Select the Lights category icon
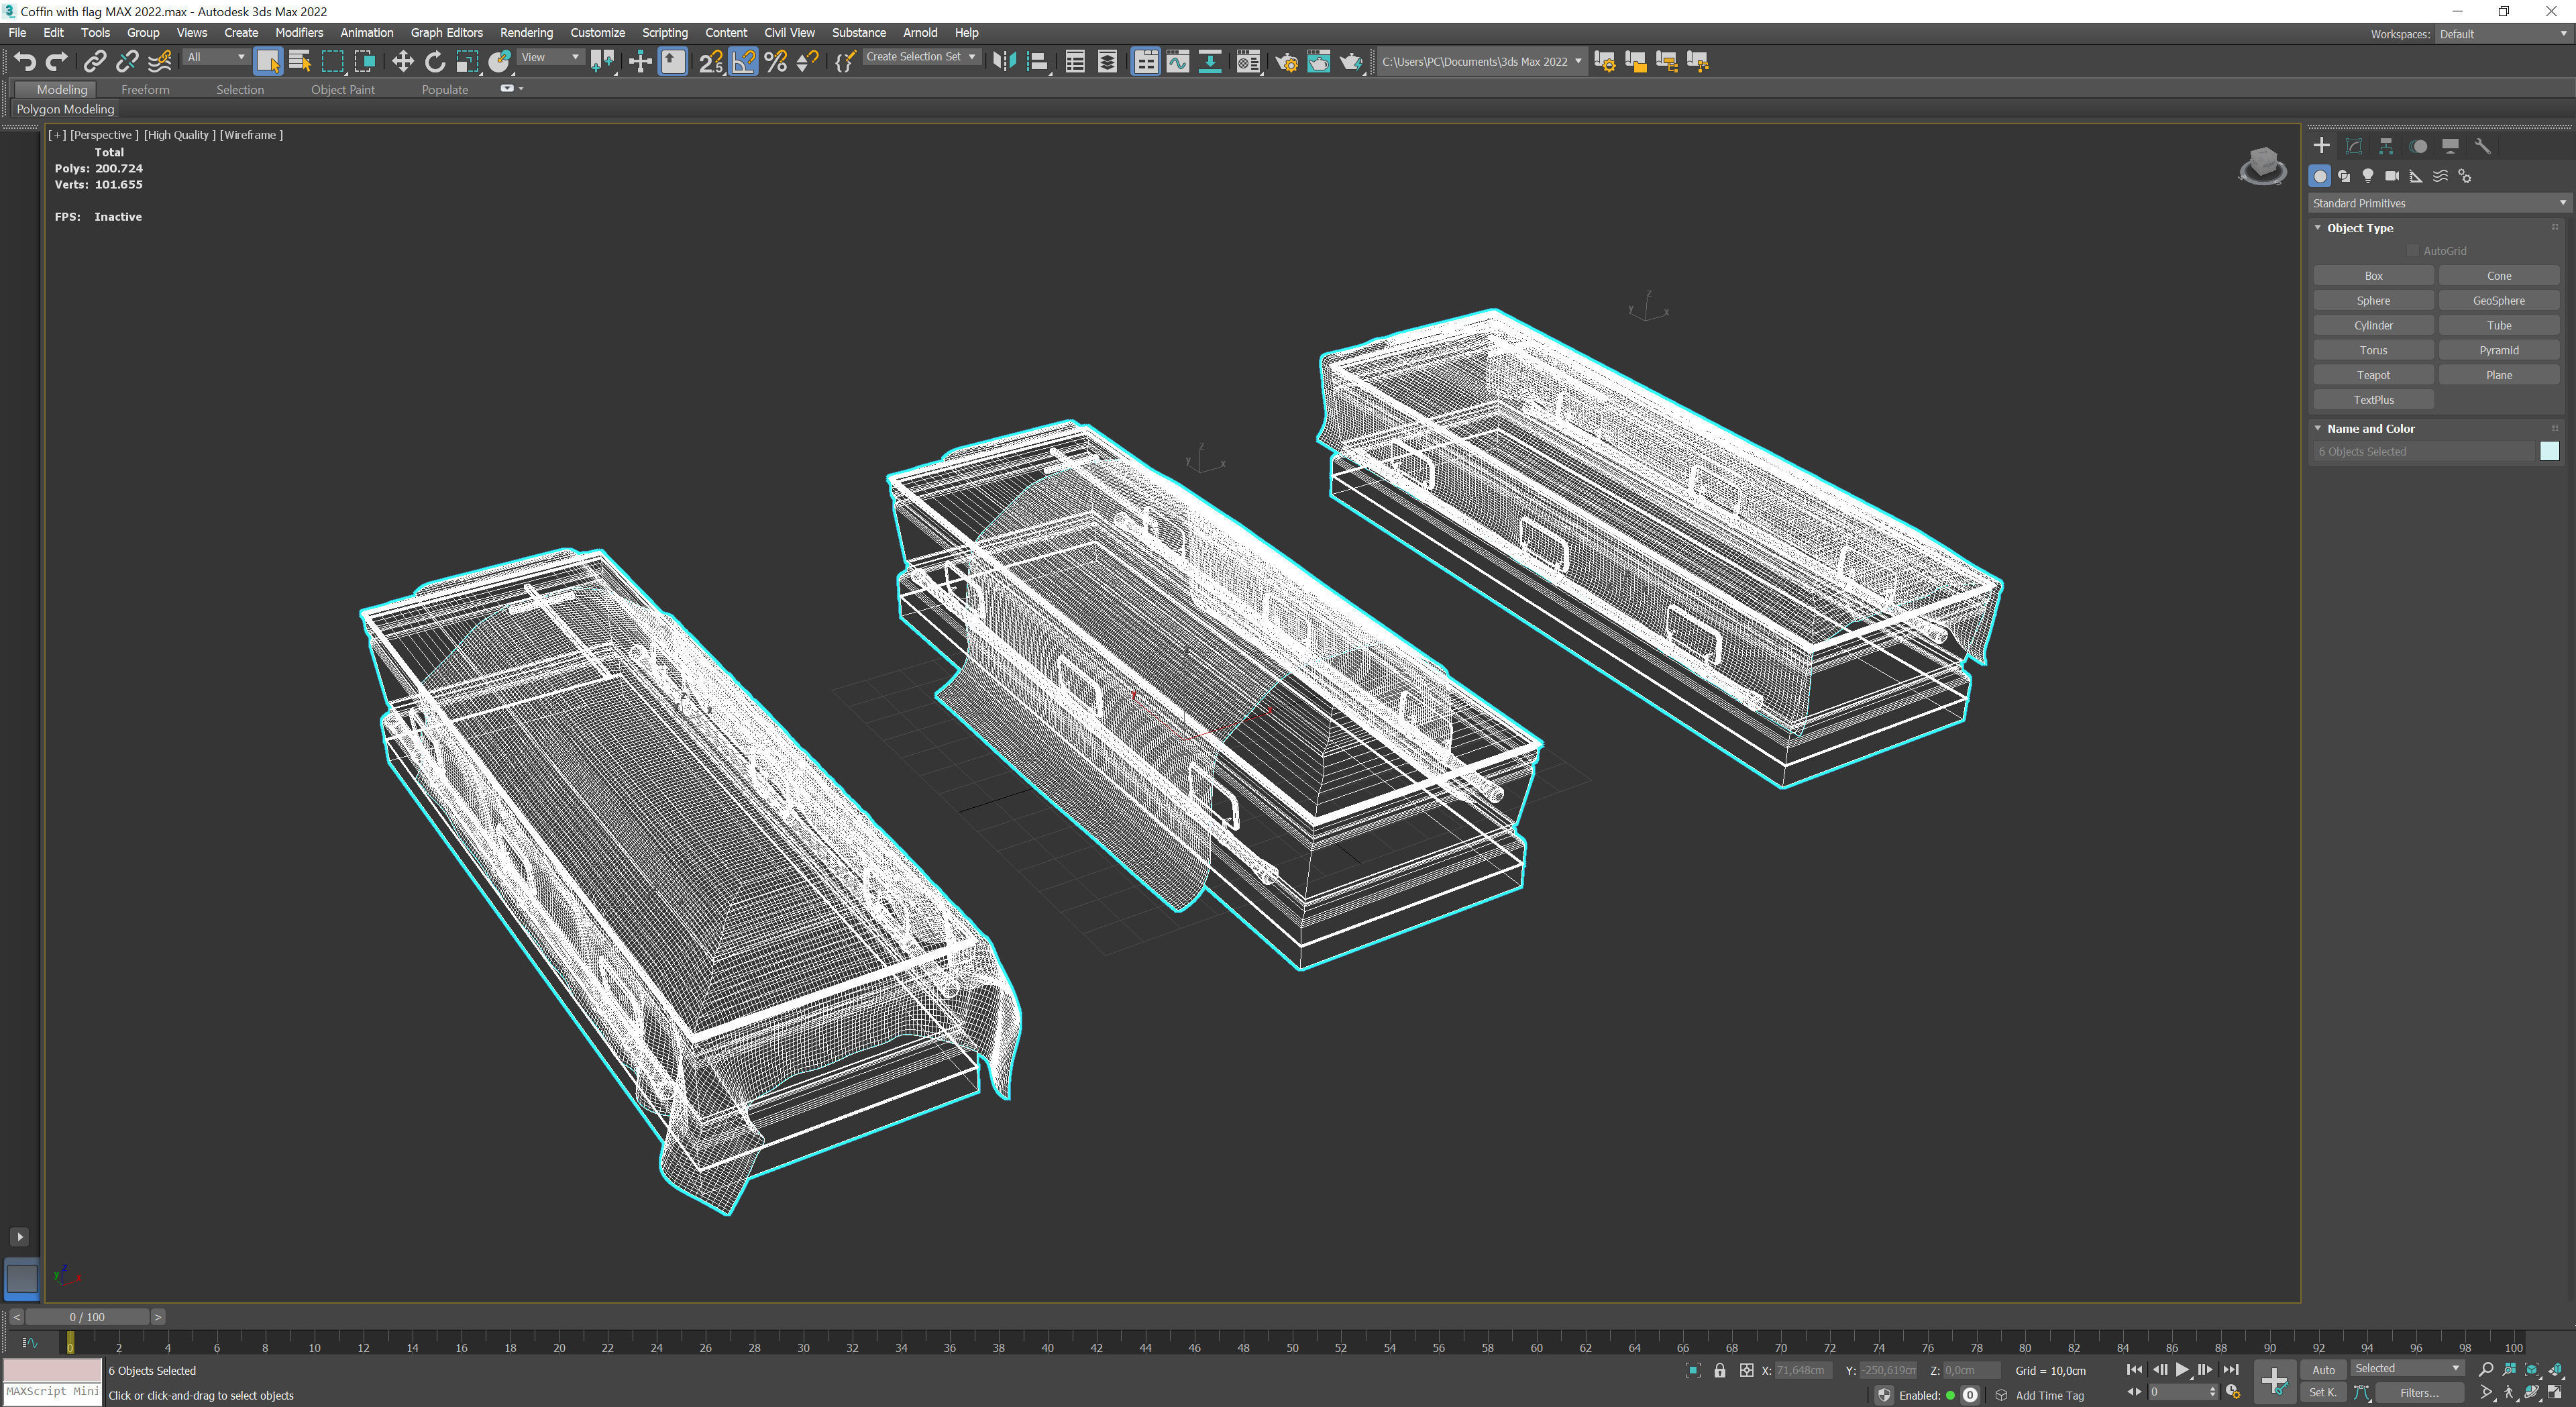This screenshot has width=2576, height=1407. [2368, 176]
